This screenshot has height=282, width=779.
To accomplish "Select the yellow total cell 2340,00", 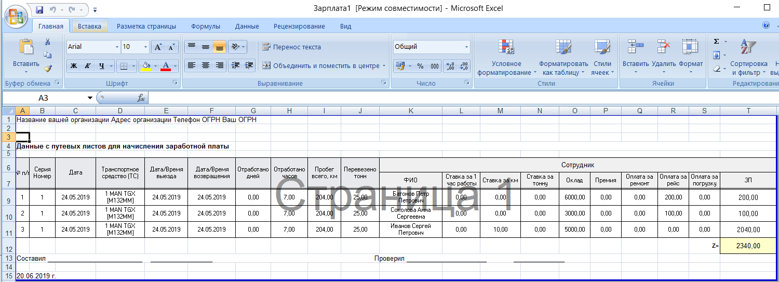I will coord(748,246).
